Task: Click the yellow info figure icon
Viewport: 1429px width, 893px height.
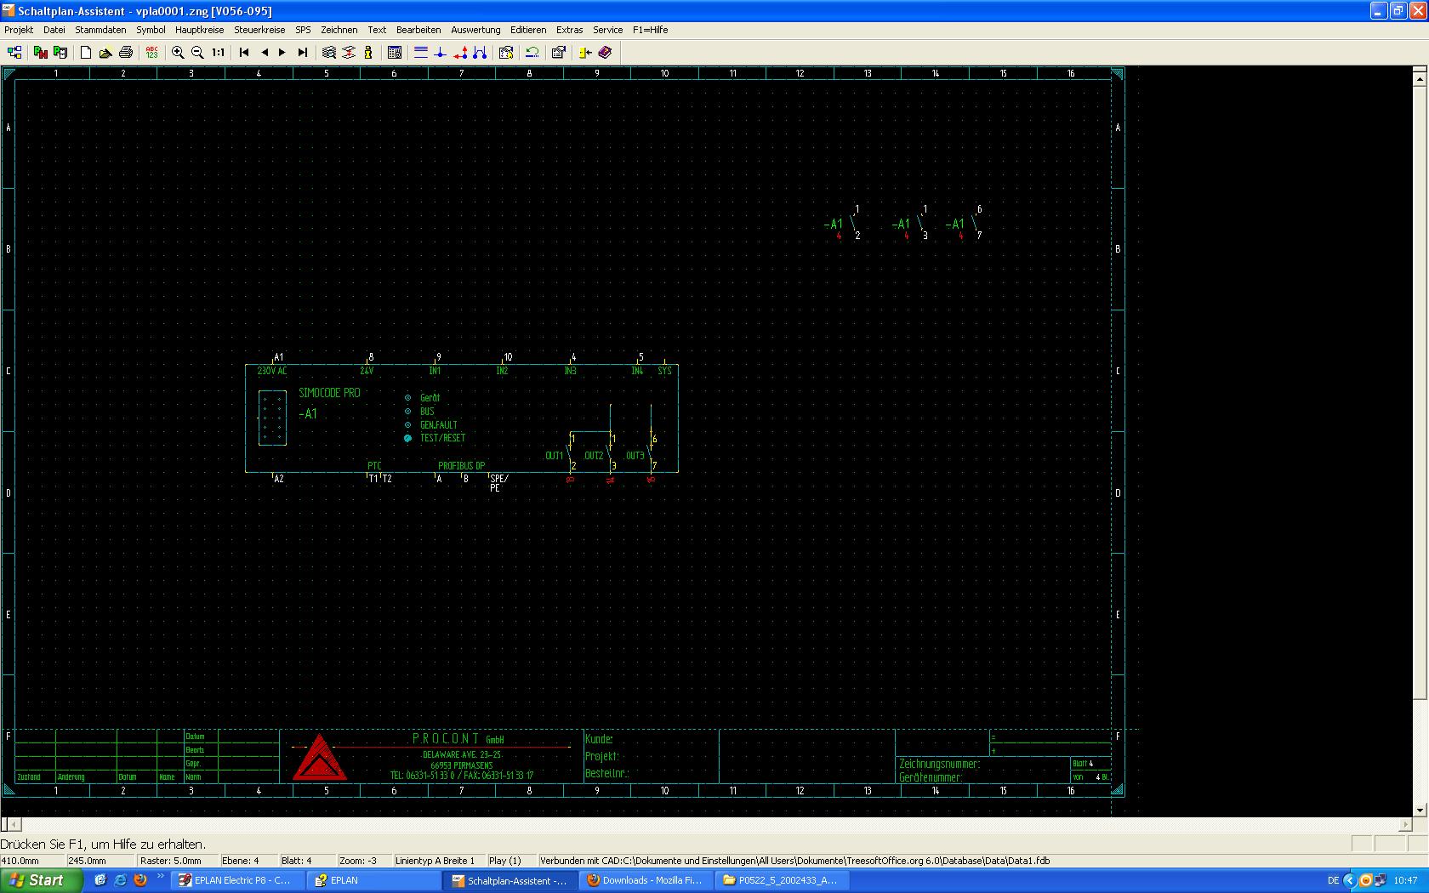Action: [x=368, y=53]
